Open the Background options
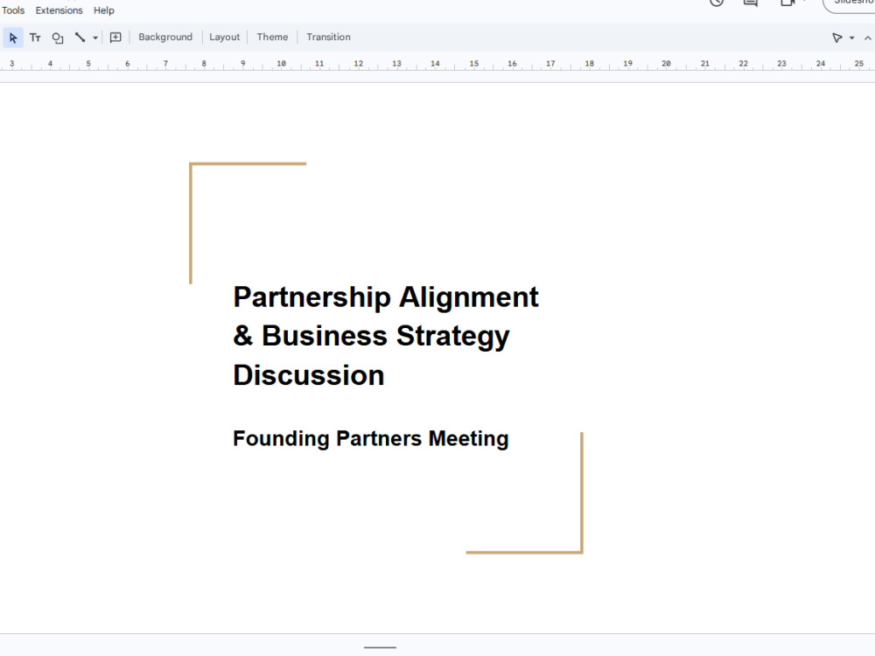 (x=165, y=37)
